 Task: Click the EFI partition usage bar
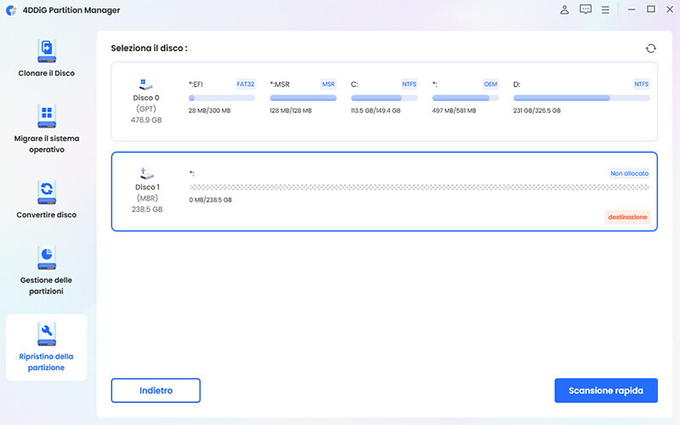221,98
